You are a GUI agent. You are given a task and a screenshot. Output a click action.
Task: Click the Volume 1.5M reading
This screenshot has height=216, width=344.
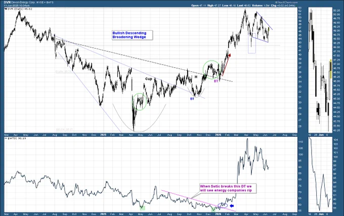point(261,6)
